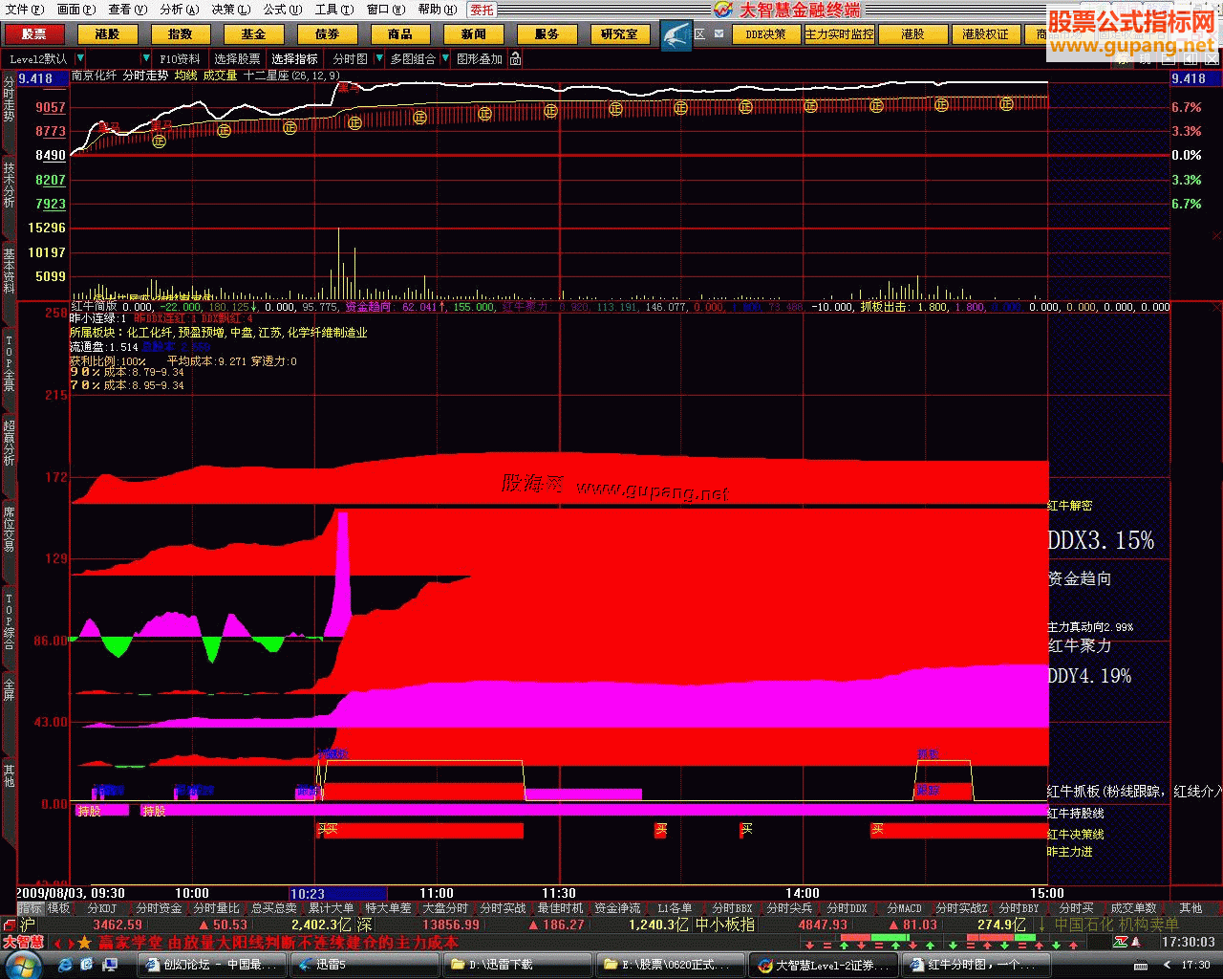Open the TOP全赢 side tab

[9, 363]
